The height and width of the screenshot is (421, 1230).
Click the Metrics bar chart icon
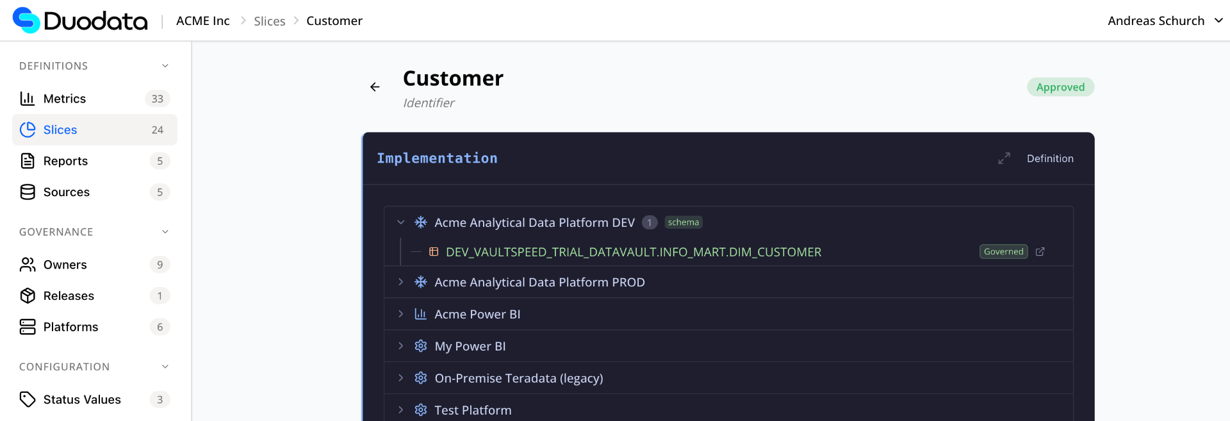click(28, 99)
